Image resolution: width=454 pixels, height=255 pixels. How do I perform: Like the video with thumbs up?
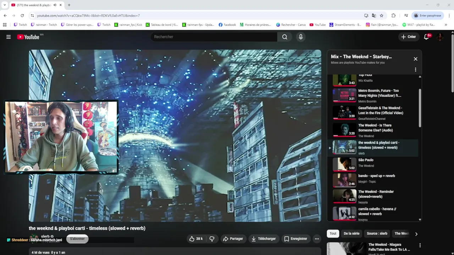tap(196, 239)
